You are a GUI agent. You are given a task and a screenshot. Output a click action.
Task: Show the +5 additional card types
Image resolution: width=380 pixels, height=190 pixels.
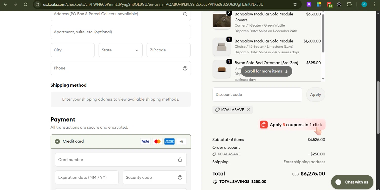pyautogui.click(x=181, y=141)
